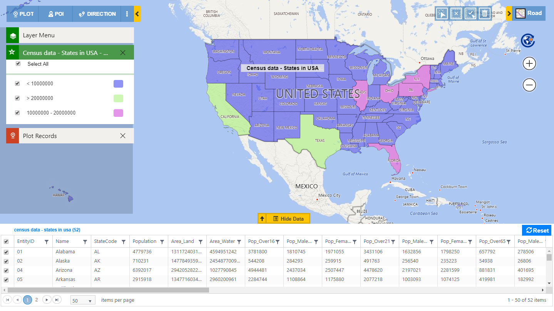Open the Population column filter
Viewport: 554px width, 311px height.
click(162, 242)
